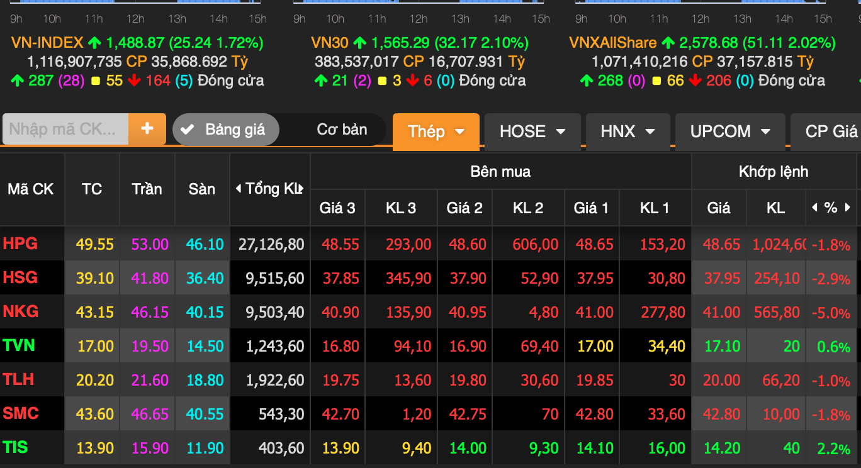Click TIS percent change 2.2%
Viewport: 861px width, 468px height.
point(834,448)
